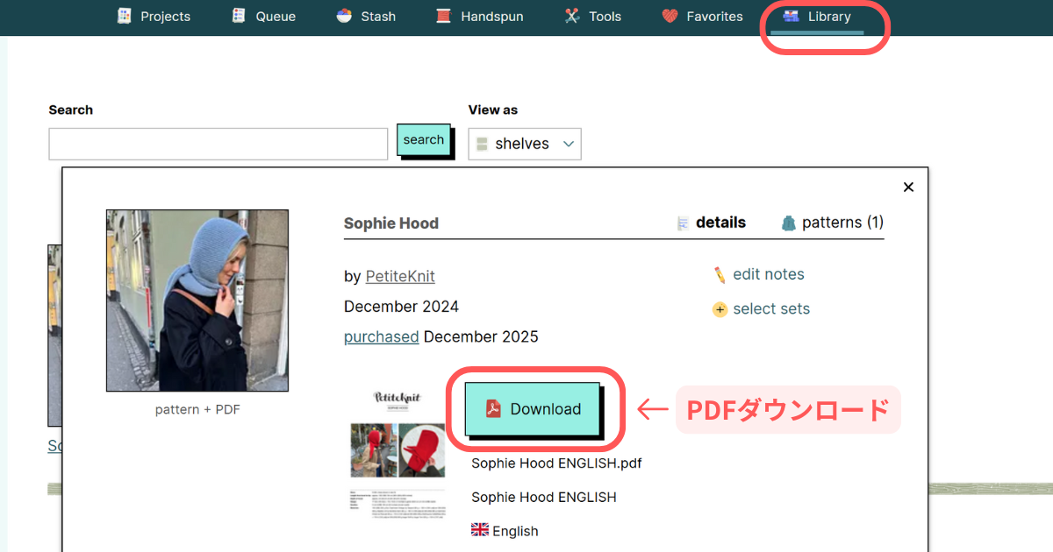Click the PDF icon on Download button
This screenshot has width=1053, height=552.
[494, 409]
